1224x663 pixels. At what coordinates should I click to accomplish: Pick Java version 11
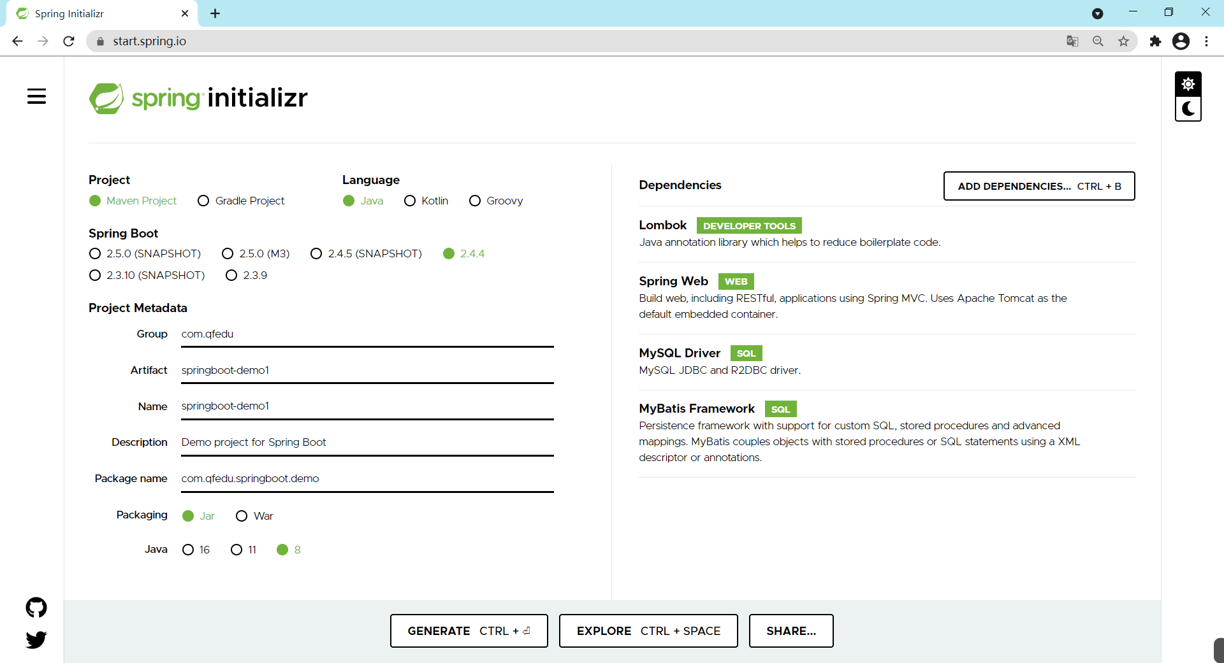click(x=237, y=550)
